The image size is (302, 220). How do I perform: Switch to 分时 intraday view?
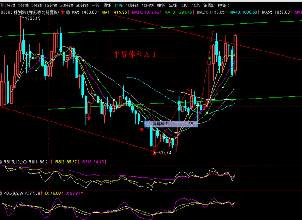[11, 5]
